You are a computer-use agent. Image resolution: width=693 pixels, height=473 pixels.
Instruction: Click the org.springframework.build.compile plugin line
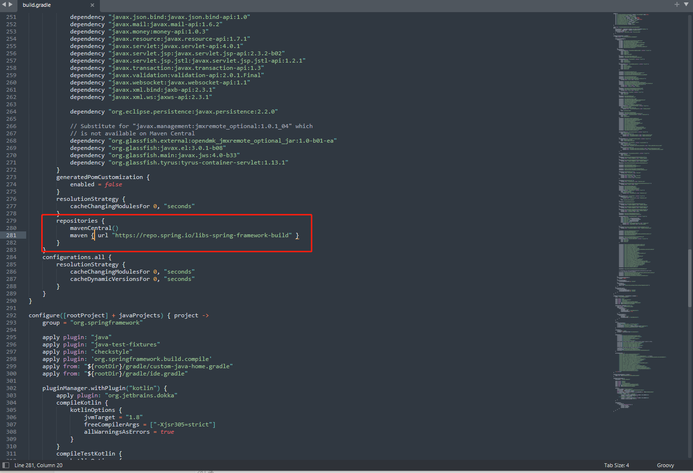pos(127,359)
